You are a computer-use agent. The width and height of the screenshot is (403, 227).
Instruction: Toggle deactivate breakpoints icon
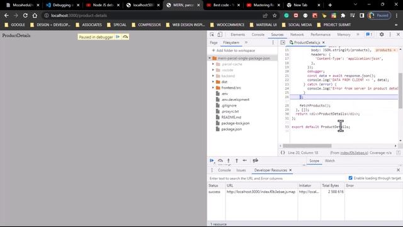[255, 161]
